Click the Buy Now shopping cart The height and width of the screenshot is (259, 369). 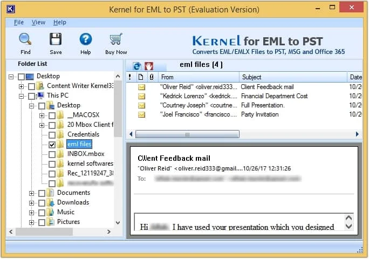coord(116,39)
